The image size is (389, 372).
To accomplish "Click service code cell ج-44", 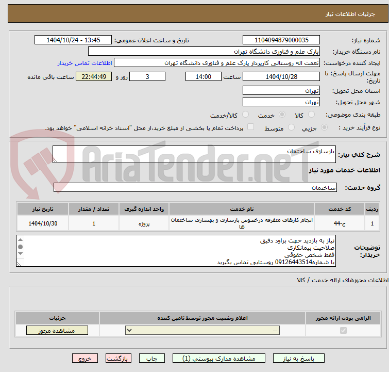I will pyautogui.click(x=340, y=223).
